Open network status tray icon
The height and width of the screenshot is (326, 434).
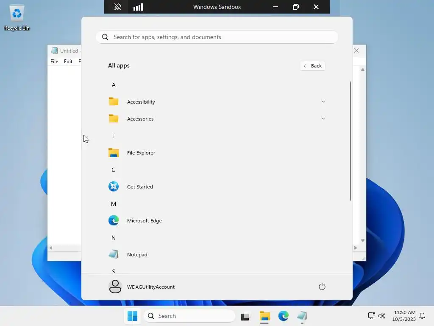[x=371, y=316]
